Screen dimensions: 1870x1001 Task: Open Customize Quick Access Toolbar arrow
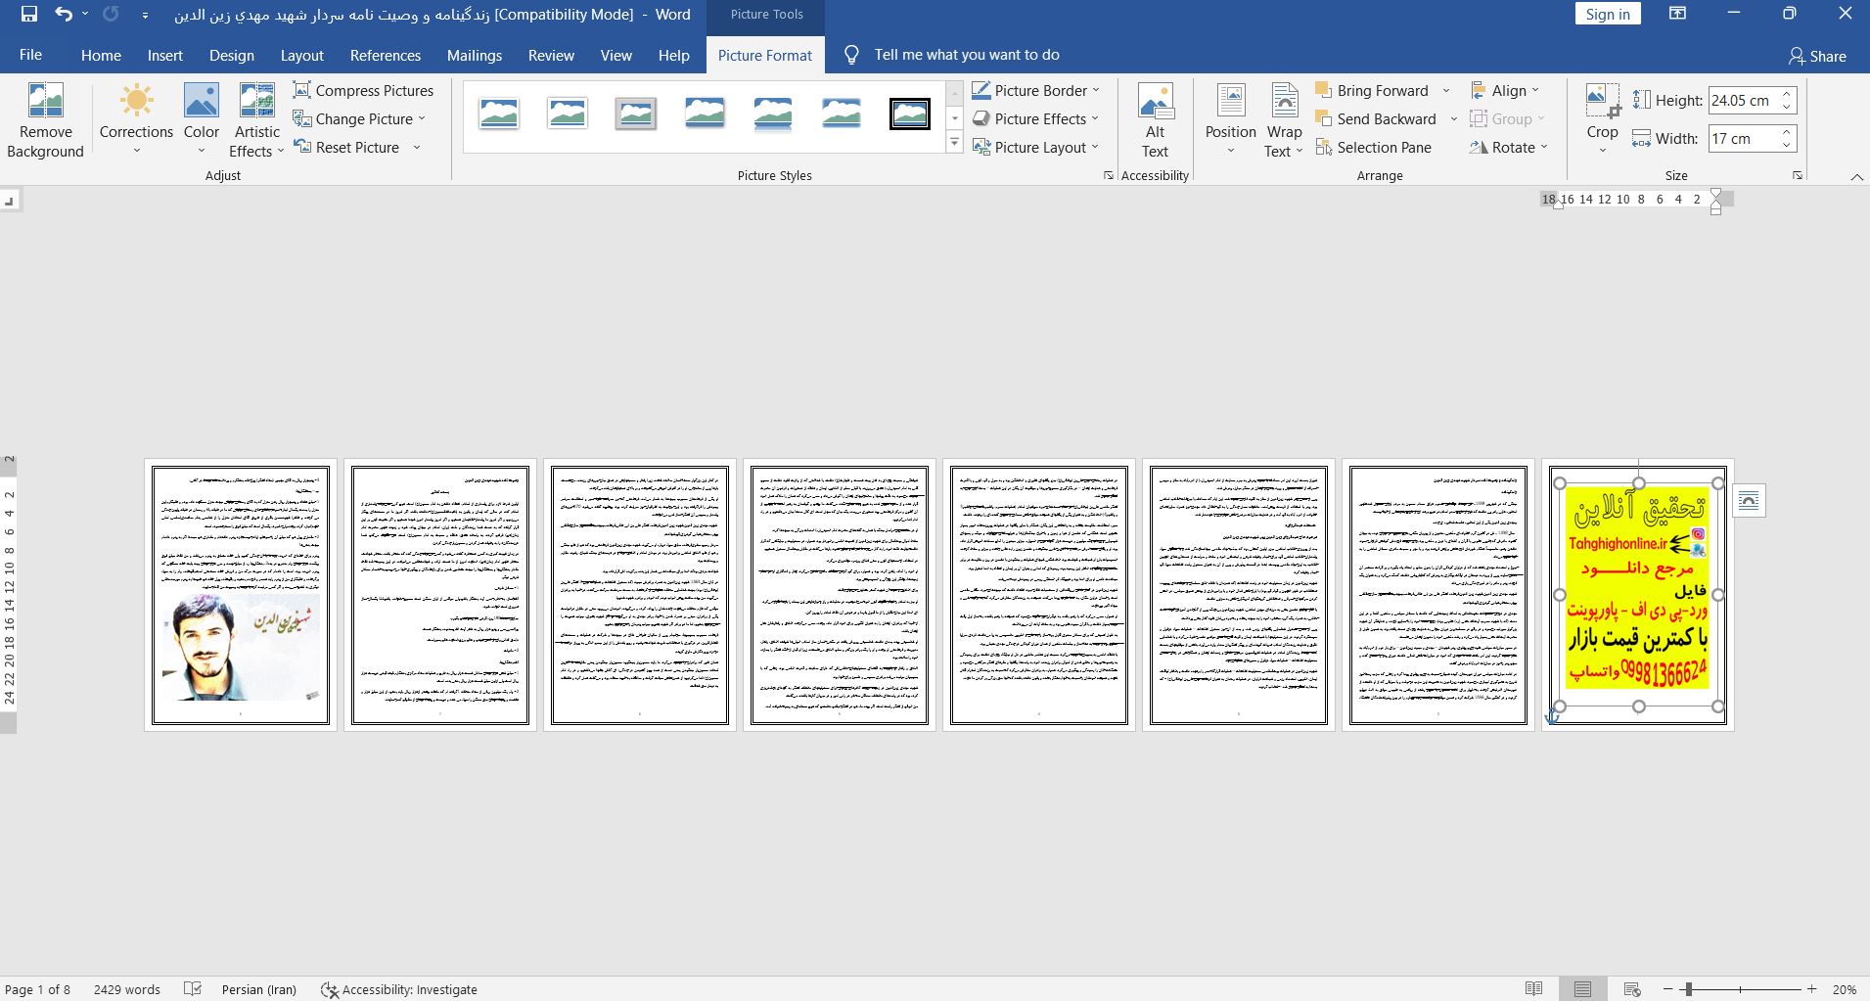tap(145, 15)
